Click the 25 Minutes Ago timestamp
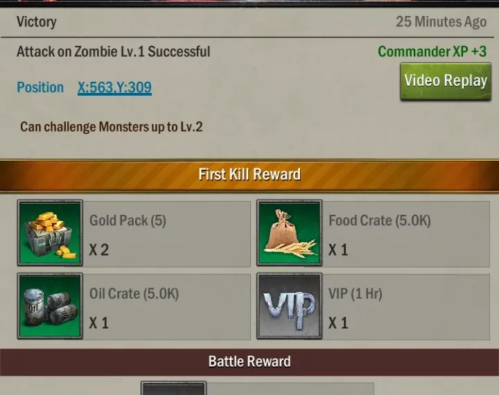Screen dimensions: 499x395 pyautogui.click(x=441, y=22)
